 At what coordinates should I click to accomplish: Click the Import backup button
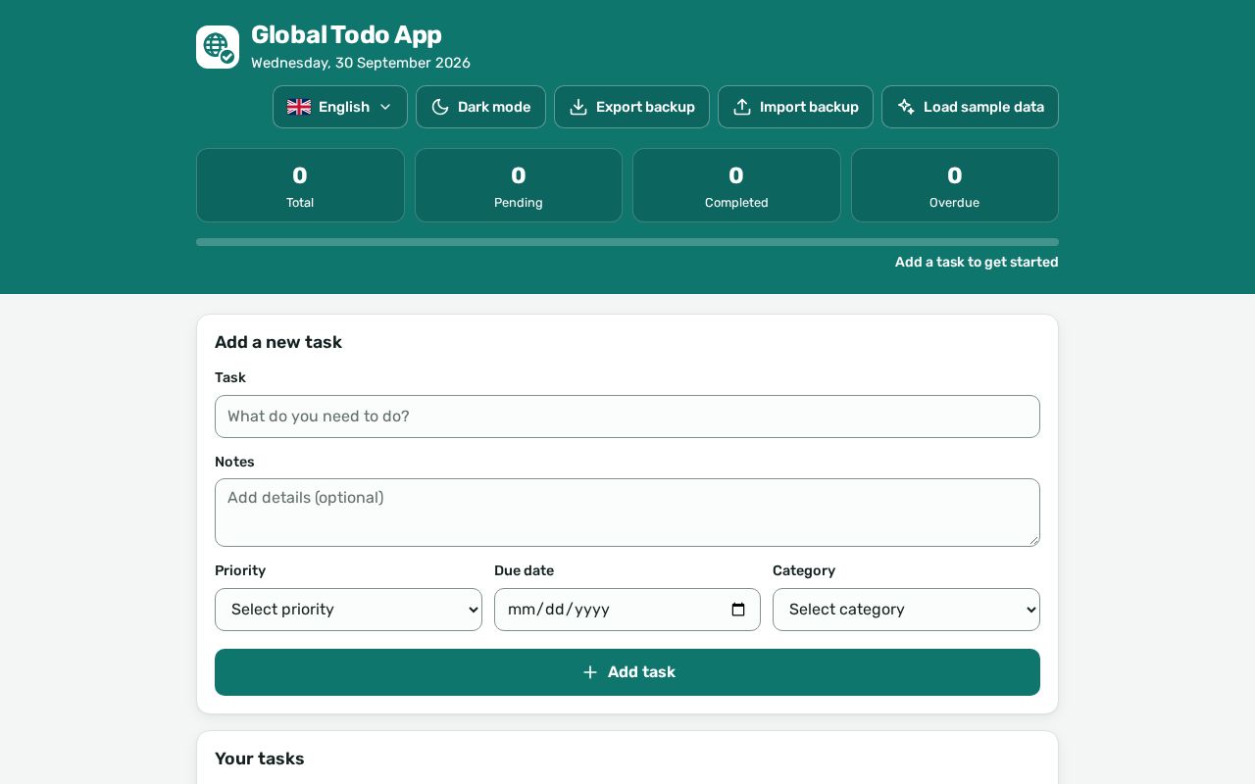click(795, 107)
